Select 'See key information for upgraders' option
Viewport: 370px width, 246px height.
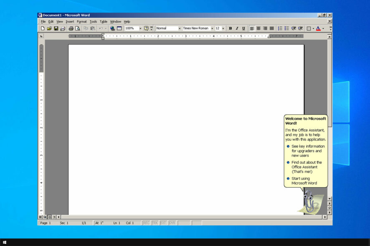(306, 151)
